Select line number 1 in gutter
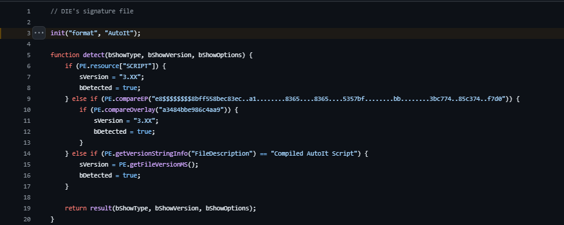564x225 pixels. click(29, 11)
